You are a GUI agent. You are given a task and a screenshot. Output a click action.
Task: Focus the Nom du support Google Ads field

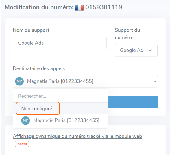coord(60,43)
